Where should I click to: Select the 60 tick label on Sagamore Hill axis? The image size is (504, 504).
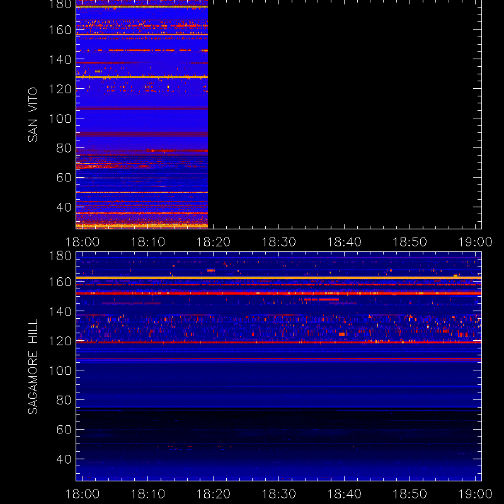tap(64, 430)
